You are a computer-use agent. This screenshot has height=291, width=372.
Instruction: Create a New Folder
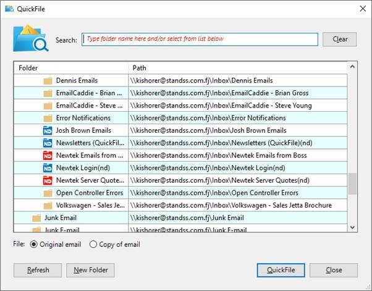coord(90,270)
